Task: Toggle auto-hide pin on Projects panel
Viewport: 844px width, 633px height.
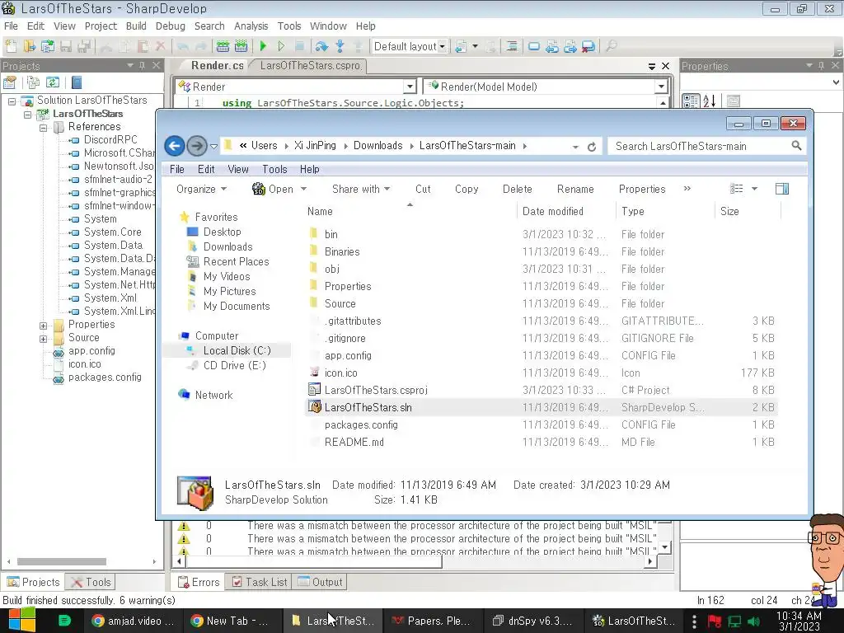Action: (x=142, y=66)
